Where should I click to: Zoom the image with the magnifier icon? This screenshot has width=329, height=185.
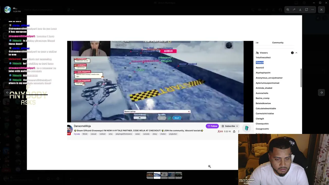[288, 10]
